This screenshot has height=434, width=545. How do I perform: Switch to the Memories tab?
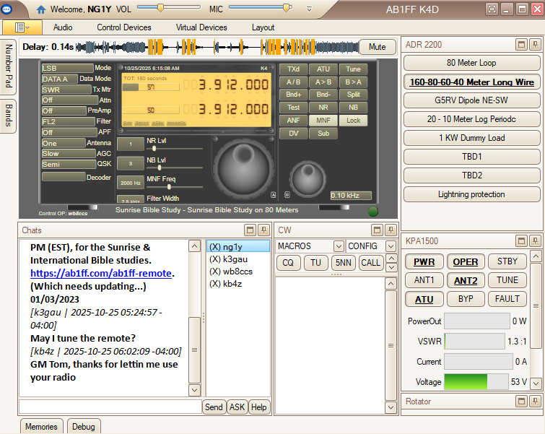pyautogui.click(x=41, y=426)
